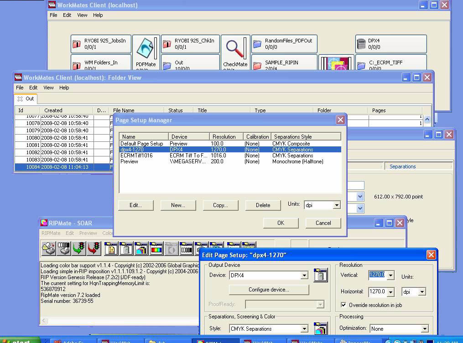This screenshot has width=463, height=343.
Task: Open the Edit menu in WorkMates Client main window
Action: pos(67,15)
